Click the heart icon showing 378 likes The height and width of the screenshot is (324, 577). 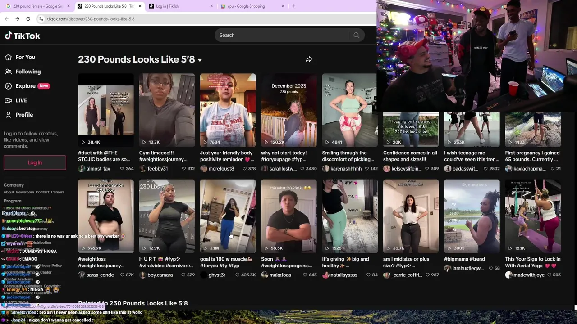[244, 169]
